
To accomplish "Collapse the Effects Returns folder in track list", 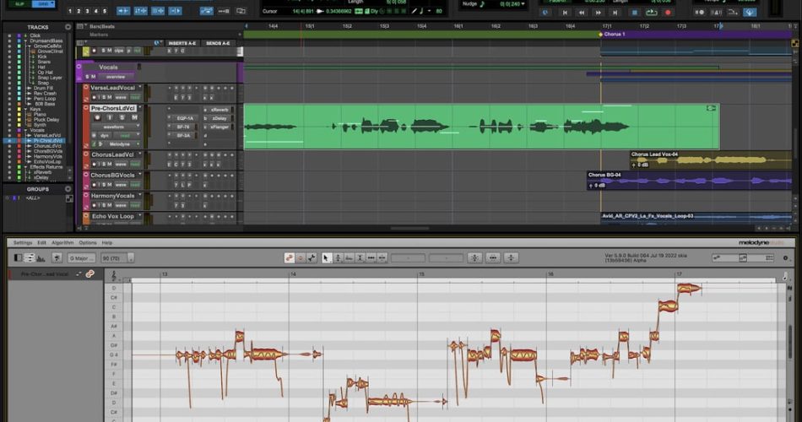I will point(25,167).
